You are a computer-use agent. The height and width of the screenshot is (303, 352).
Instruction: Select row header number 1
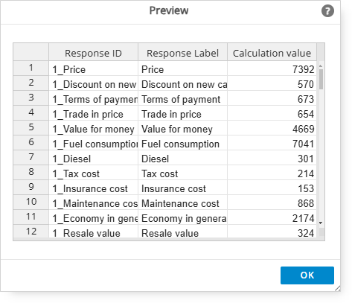tap(31, 68)
